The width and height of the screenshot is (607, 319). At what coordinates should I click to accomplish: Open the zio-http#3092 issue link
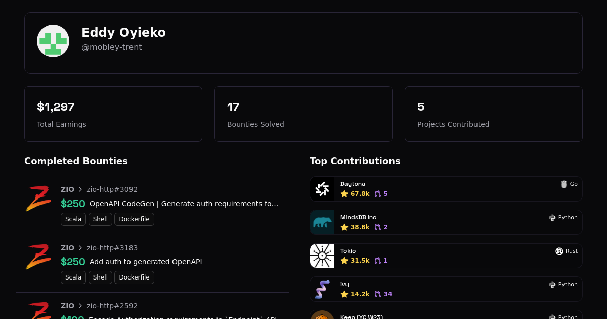[112, 189]
